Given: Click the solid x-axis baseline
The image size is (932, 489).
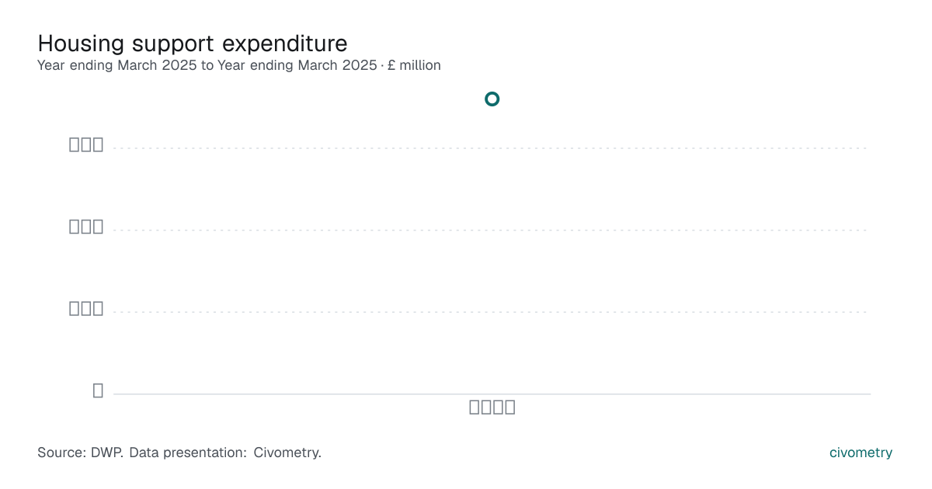Looking at the screenshot, I should click(x=492, y=394).
